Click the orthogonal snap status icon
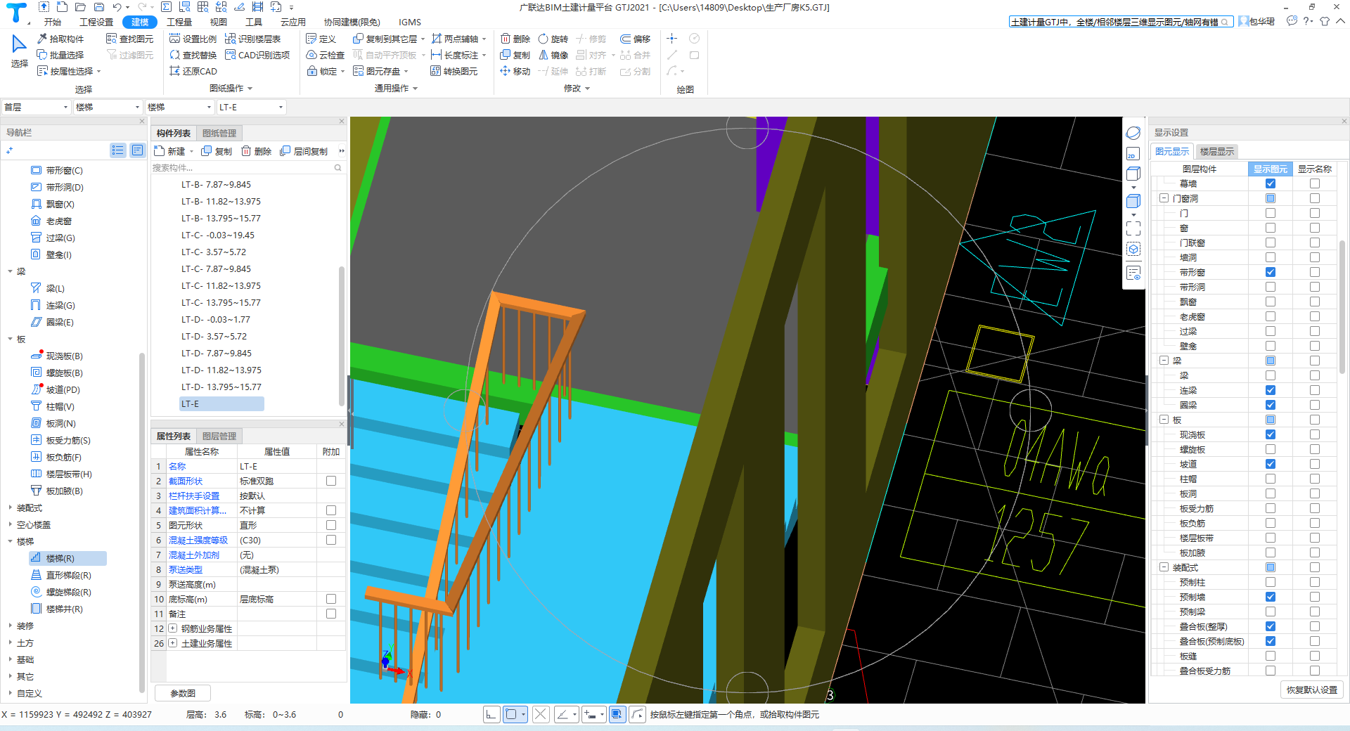Image resolution: width=1350 pixels, height=731 pixels. [x=491, y=714]
